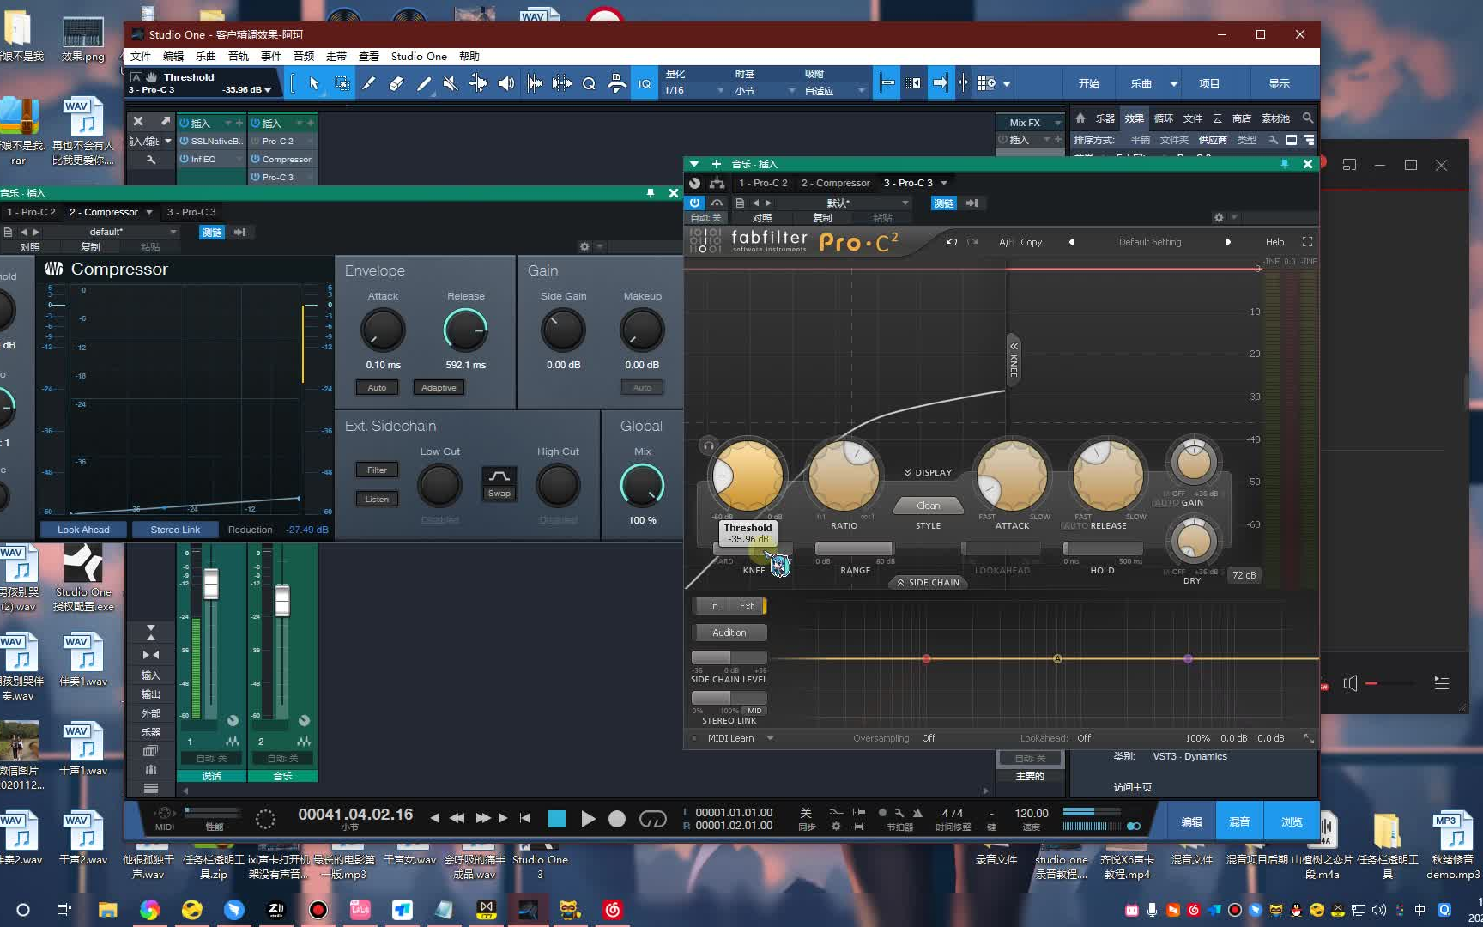Select the Eraser tool

click(x=396, y=83)
